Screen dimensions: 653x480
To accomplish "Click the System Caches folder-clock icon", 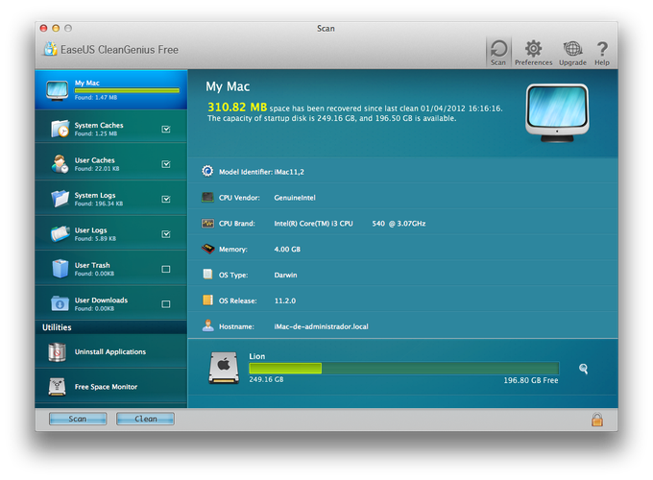I will [60, 129].
